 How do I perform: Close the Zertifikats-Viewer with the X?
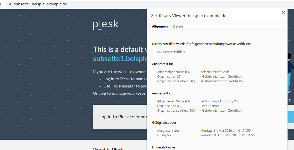pos(283,12)
